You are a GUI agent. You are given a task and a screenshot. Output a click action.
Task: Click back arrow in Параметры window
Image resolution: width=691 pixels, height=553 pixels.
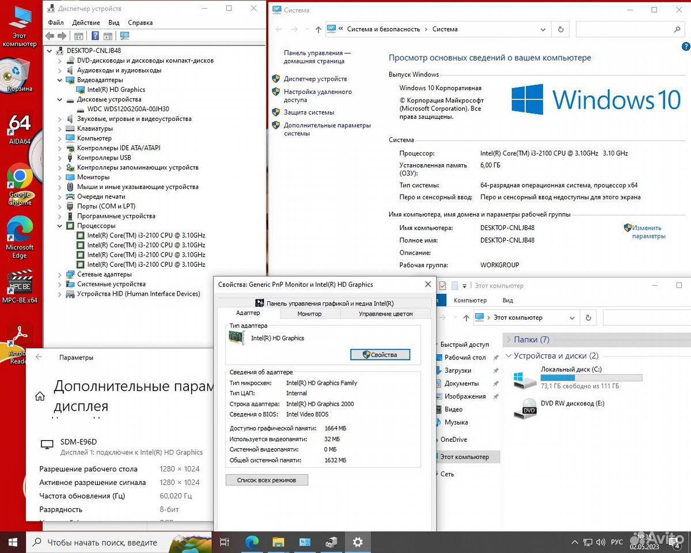[x=39, y=357]
